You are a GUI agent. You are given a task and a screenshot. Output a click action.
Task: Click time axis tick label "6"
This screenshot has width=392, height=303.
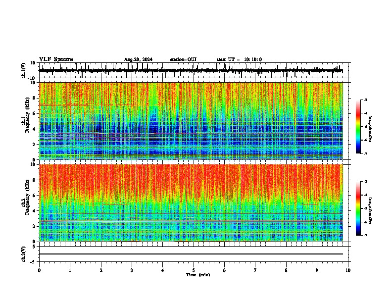click(225, 270)
